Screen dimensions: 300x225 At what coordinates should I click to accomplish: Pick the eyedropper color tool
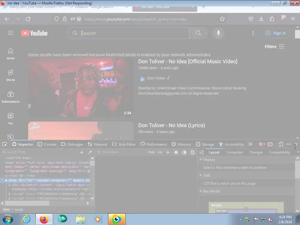[x=90, y=152]
